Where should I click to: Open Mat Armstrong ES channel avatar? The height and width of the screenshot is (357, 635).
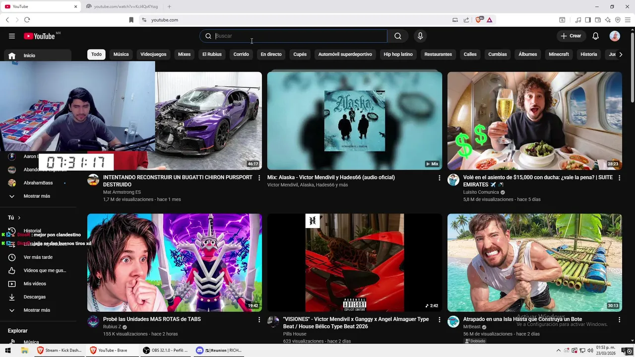click(x=93, y=179)
